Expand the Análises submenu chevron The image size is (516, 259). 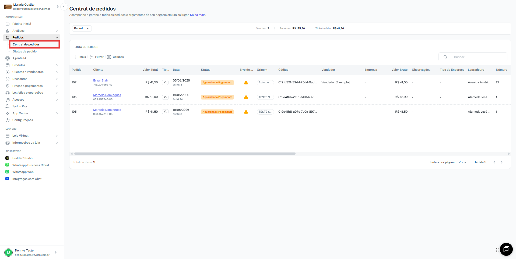pos(57,31)
